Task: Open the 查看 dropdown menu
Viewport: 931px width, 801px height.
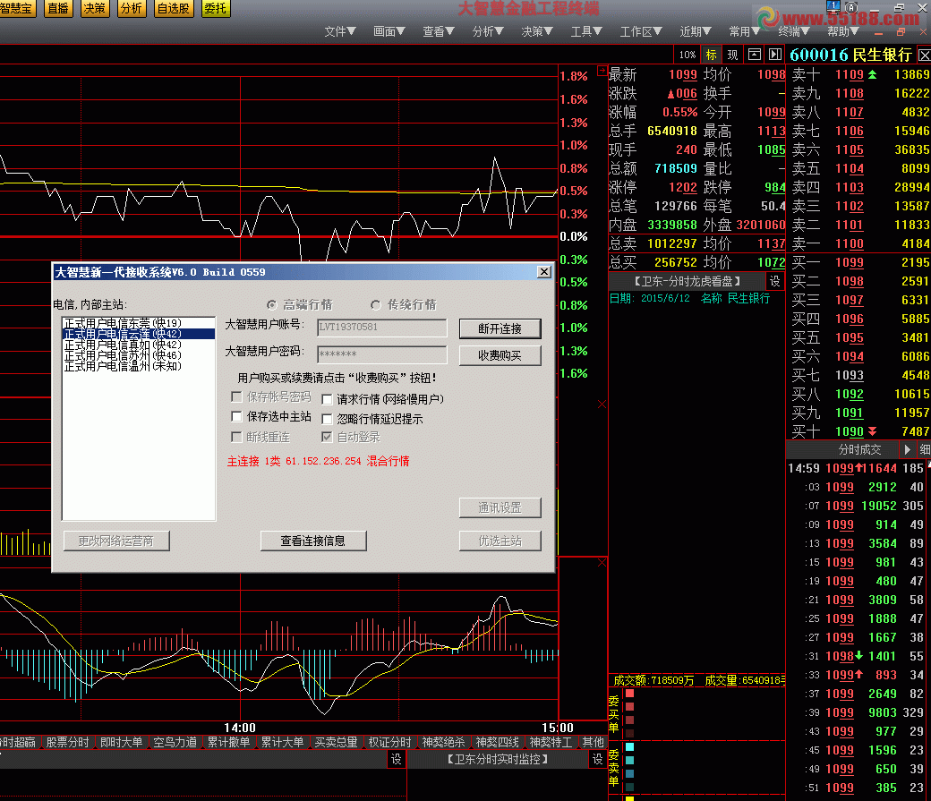Action: pos(438,31)
